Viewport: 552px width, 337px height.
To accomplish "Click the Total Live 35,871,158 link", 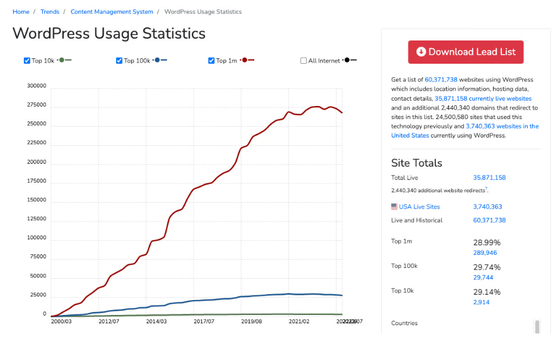I will (489, 177).
